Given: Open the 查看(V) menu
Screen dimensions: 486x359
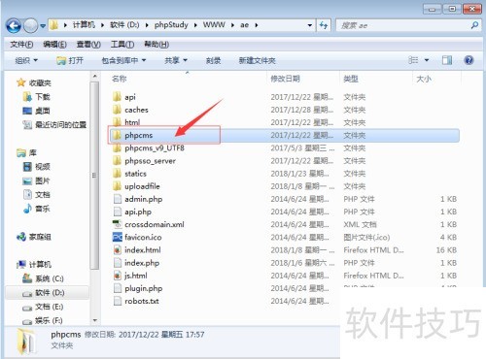Looking at the screenshot, I should pyautogui.click(x=88, y=45).
